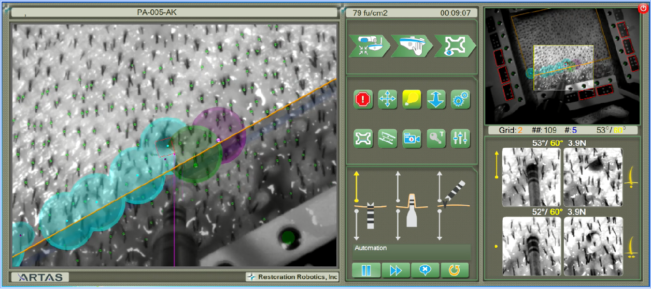Click the dissection punch depth diagram
The height and width of the screenshot is (289, 651).
tap(412, 210)
